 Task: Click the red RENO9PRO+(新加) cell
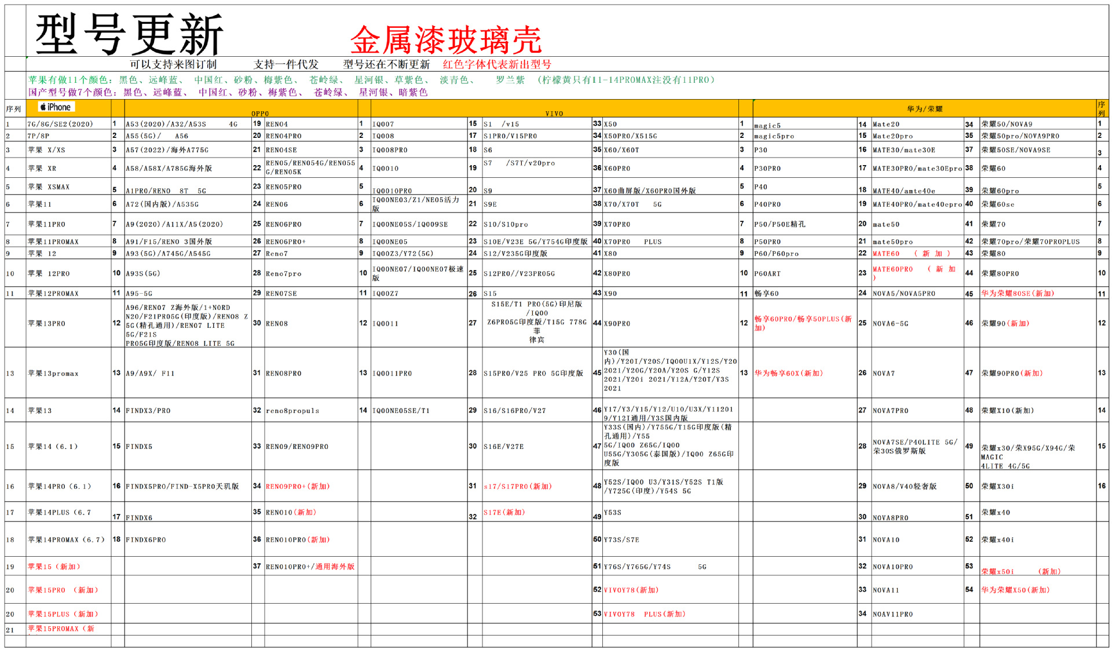[x=297, y=486]
